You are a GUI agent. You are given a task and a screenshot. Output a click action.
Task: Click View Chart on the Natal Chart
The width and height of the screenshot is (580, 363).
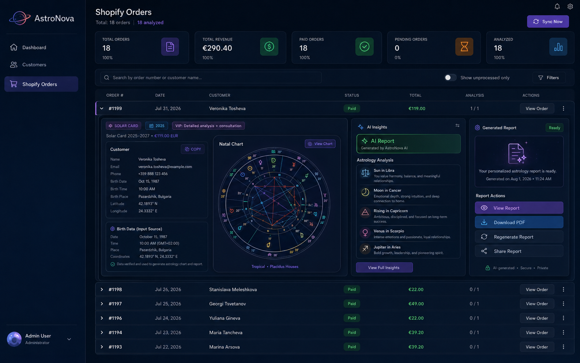click(320, 144)
